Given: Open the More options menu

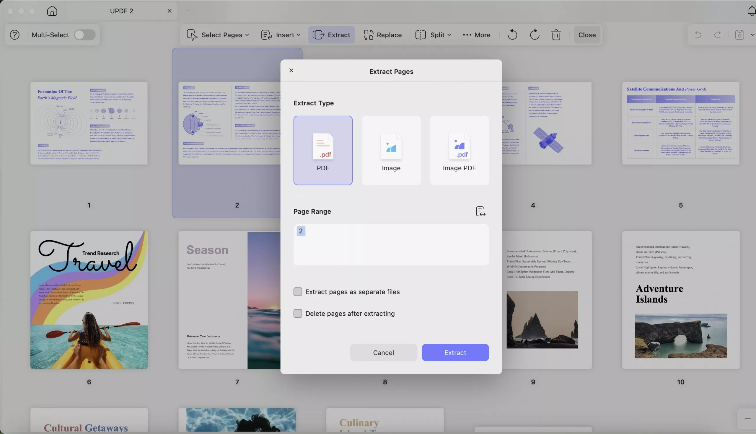Looking at the screenshot, I should pyautogui.click(x=476, y=35).
